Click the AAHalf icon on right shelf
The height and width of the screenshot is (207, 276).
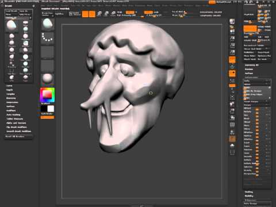coord(232,52)
